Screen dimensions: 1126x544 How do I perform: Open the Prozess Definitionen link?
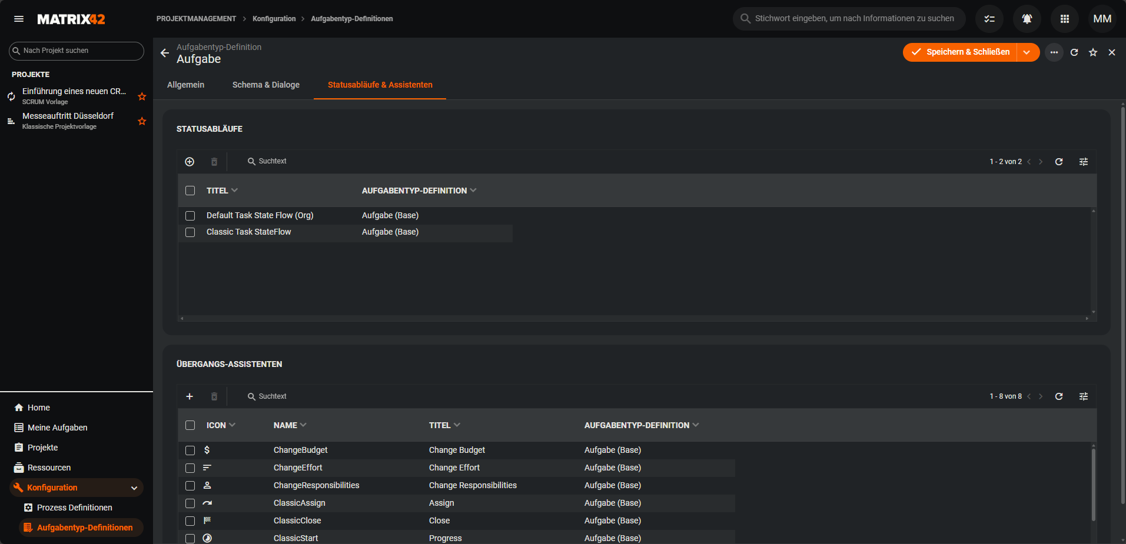coord(74,508)
